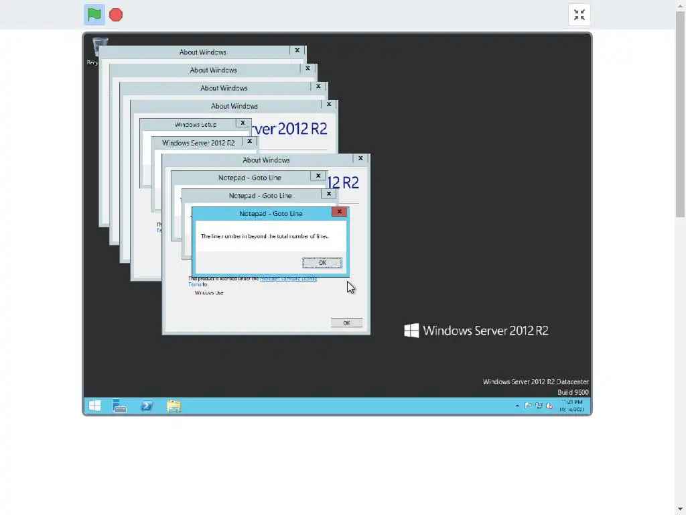Open File Explorer from the taskbar
The height and width of the screenshot is (515, 686).
tap(174, 406)
